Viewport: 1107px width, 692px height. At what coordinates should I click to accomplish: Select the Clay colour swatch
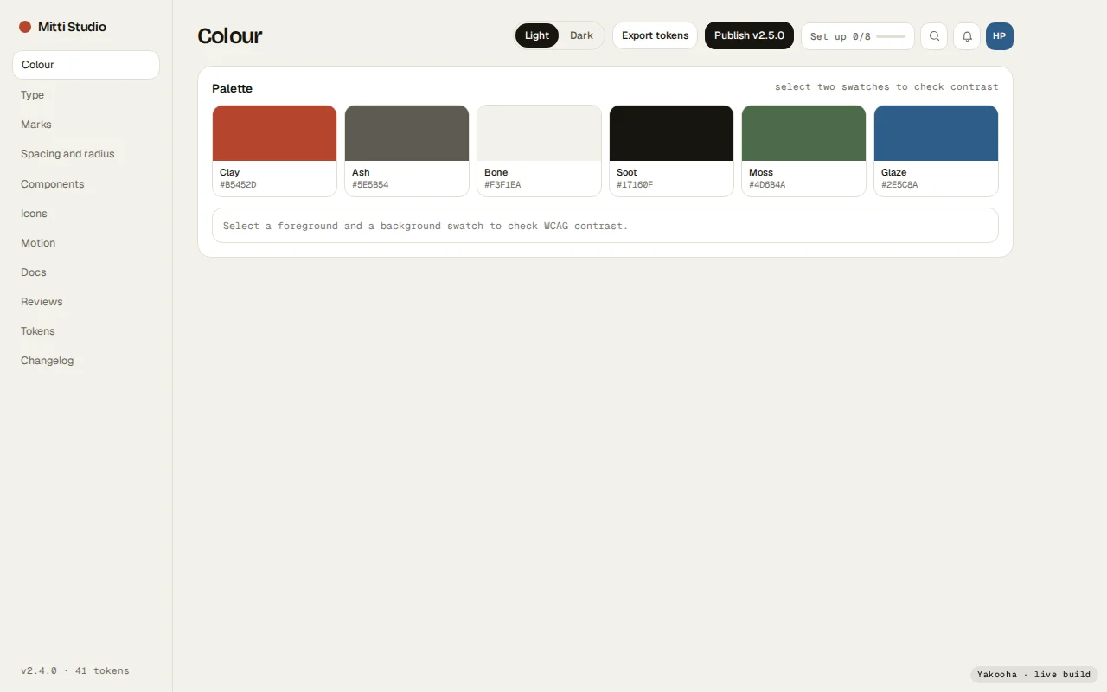click(274, 151)
